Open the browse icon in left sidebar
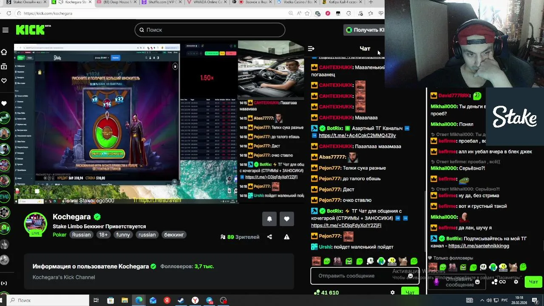The image size is (544, 306). (x=4, y=66)
